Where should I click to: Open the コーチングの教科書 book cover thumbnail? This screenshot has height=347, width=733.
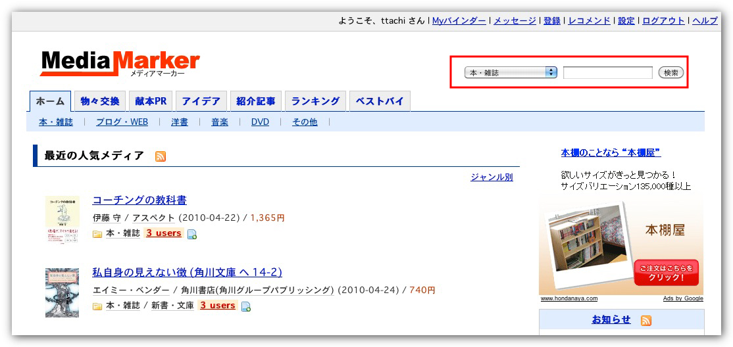point(62,220)
